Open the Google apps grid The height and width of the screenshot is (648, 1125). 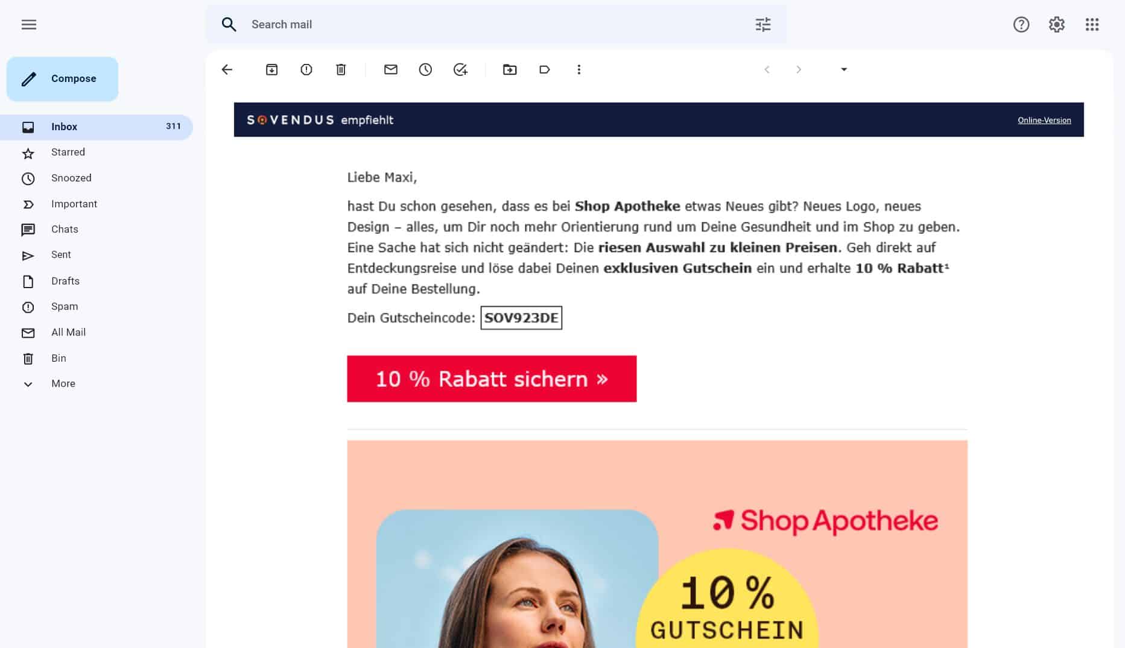[x=1092, y=25]
